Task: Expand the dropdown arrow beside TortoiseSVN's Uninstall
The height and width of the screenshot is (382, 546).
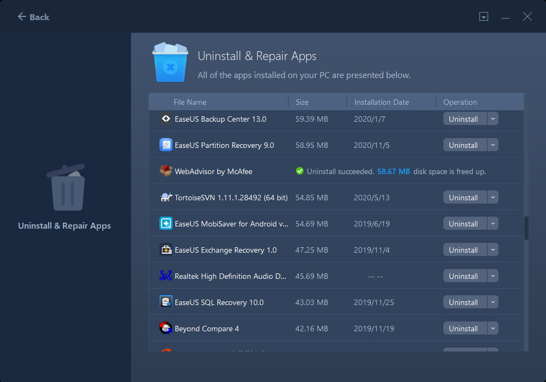Action: coord(492,198)
